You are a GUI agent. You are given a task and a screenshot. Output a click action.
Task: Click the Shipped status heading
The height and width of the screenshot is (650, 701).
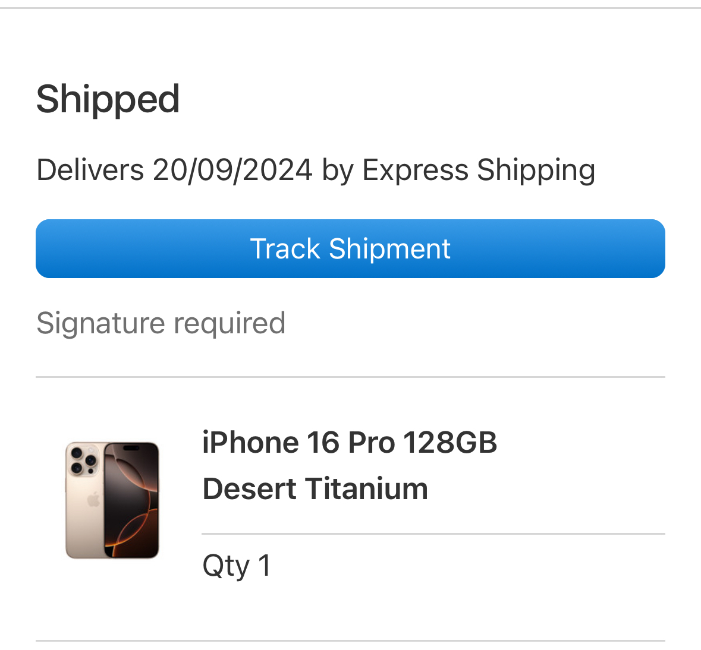coord(108,99)
